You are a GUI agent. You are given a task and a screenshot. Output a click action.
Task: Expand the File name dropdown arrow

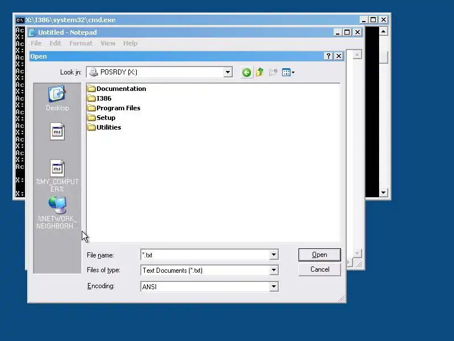pos(274,255)
